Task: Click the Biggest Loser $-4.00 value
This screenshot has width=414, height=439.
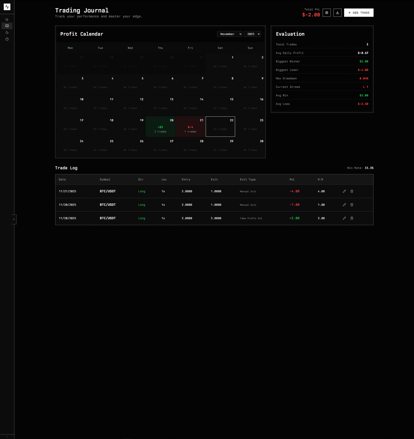Action: click(x=363, y=70)
